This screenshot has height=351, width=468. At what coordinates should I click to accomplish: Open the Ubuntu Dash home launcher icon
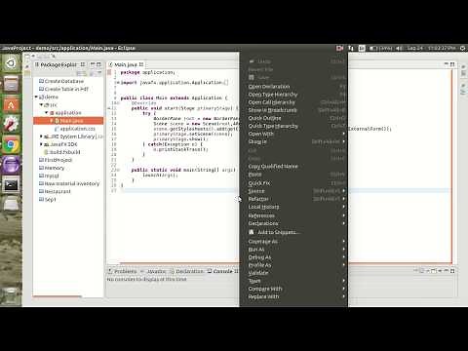[11, 63]
